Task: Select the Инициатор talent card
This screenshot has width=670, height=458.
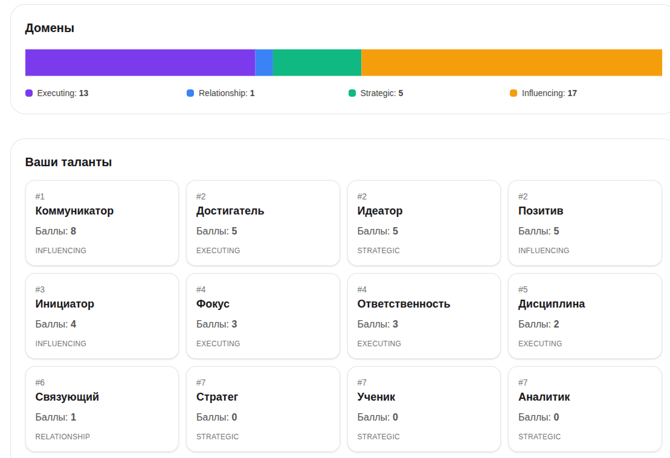Action: coord(101,315)
